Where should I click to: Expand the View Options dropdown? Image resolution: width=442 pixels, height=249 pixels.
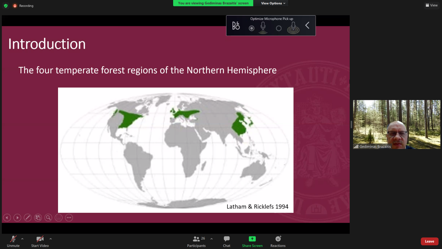tap(273, 3)
